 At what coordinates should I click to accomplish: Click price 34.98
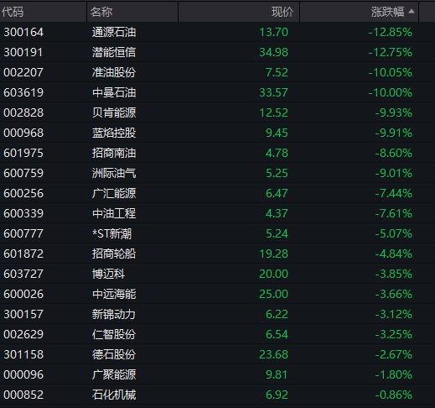(x=273, y=52)
